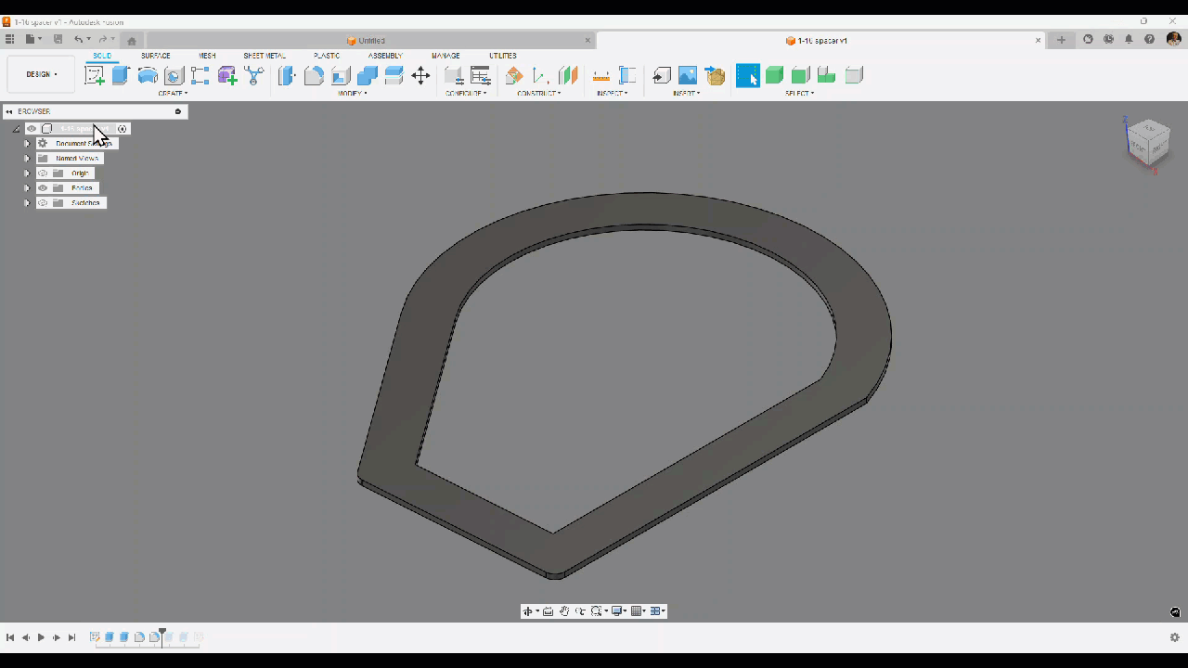
Task: Switch to the Untitled document tab
Action: pos(371,41)
